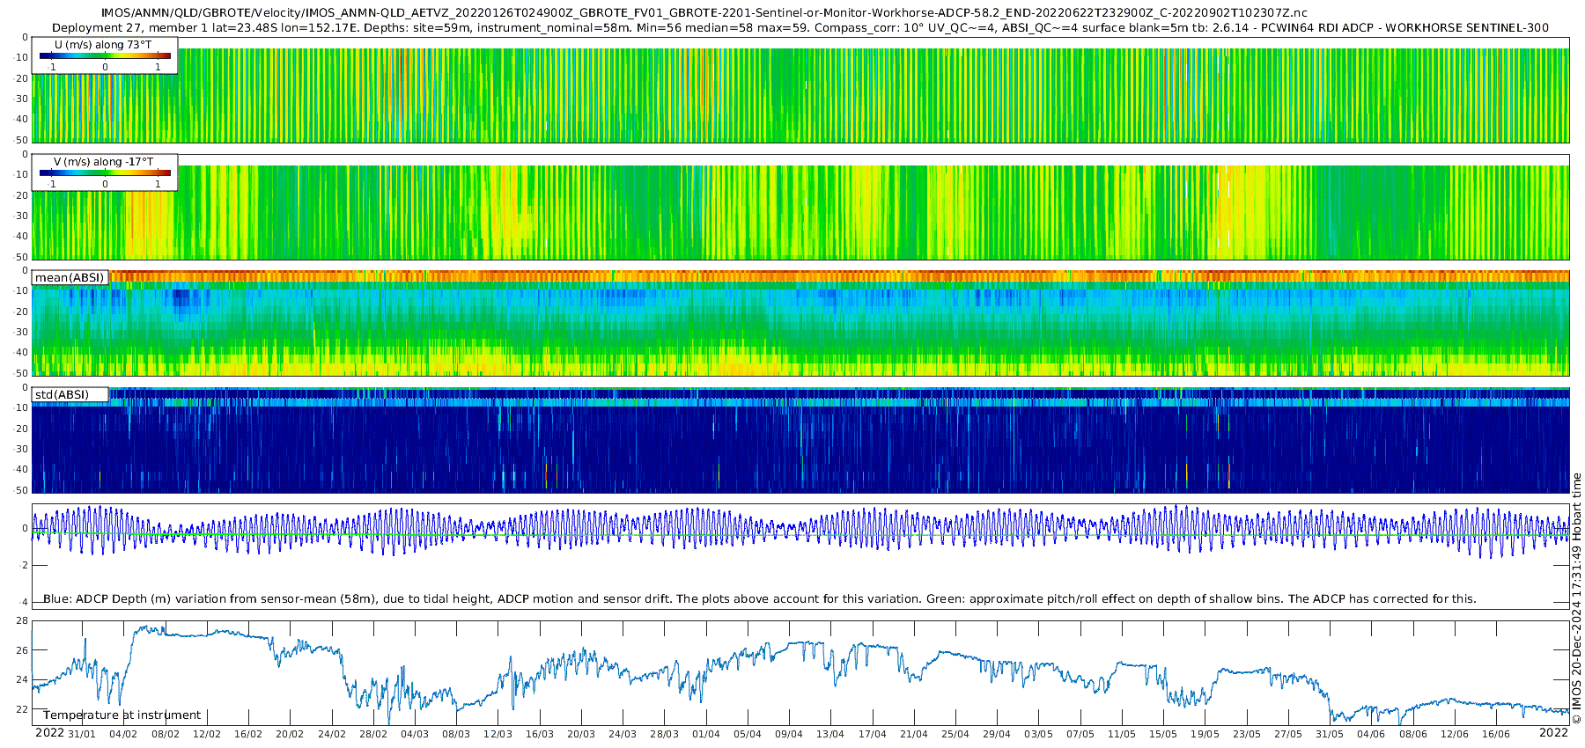
Task: Click the vertical IMOS copyright timestamp text
Action: click(1576, 598)
